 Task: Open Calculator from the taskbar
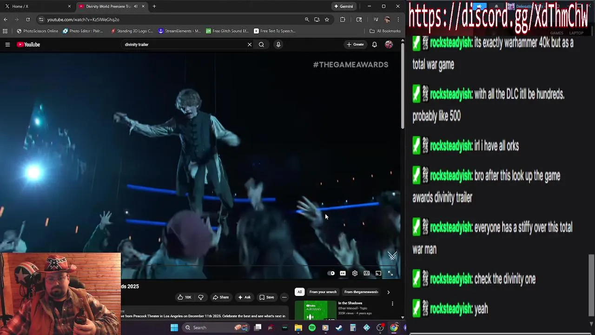point(353,328)
